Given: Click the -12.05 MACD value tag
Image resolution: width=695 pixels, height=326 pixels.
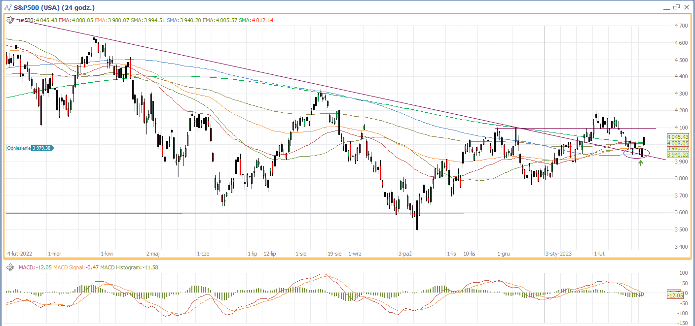Looking at the screenshot, I should click(675, 295).
